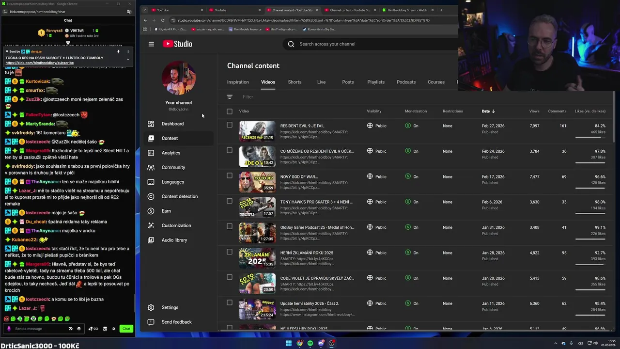Click the YouTube Studio logo
The width and height of the screenshot is (620, 349).
coord(177,44)
